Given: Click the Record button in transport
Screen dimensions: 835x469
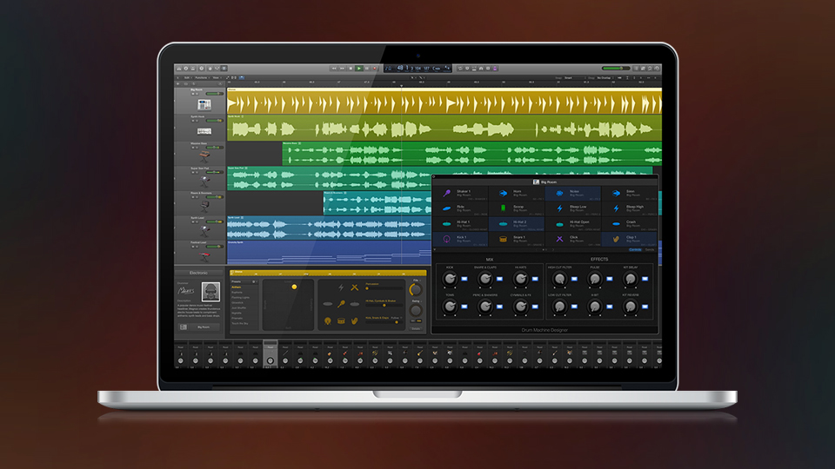Looking at the screenshot, I should click(374, 69).
